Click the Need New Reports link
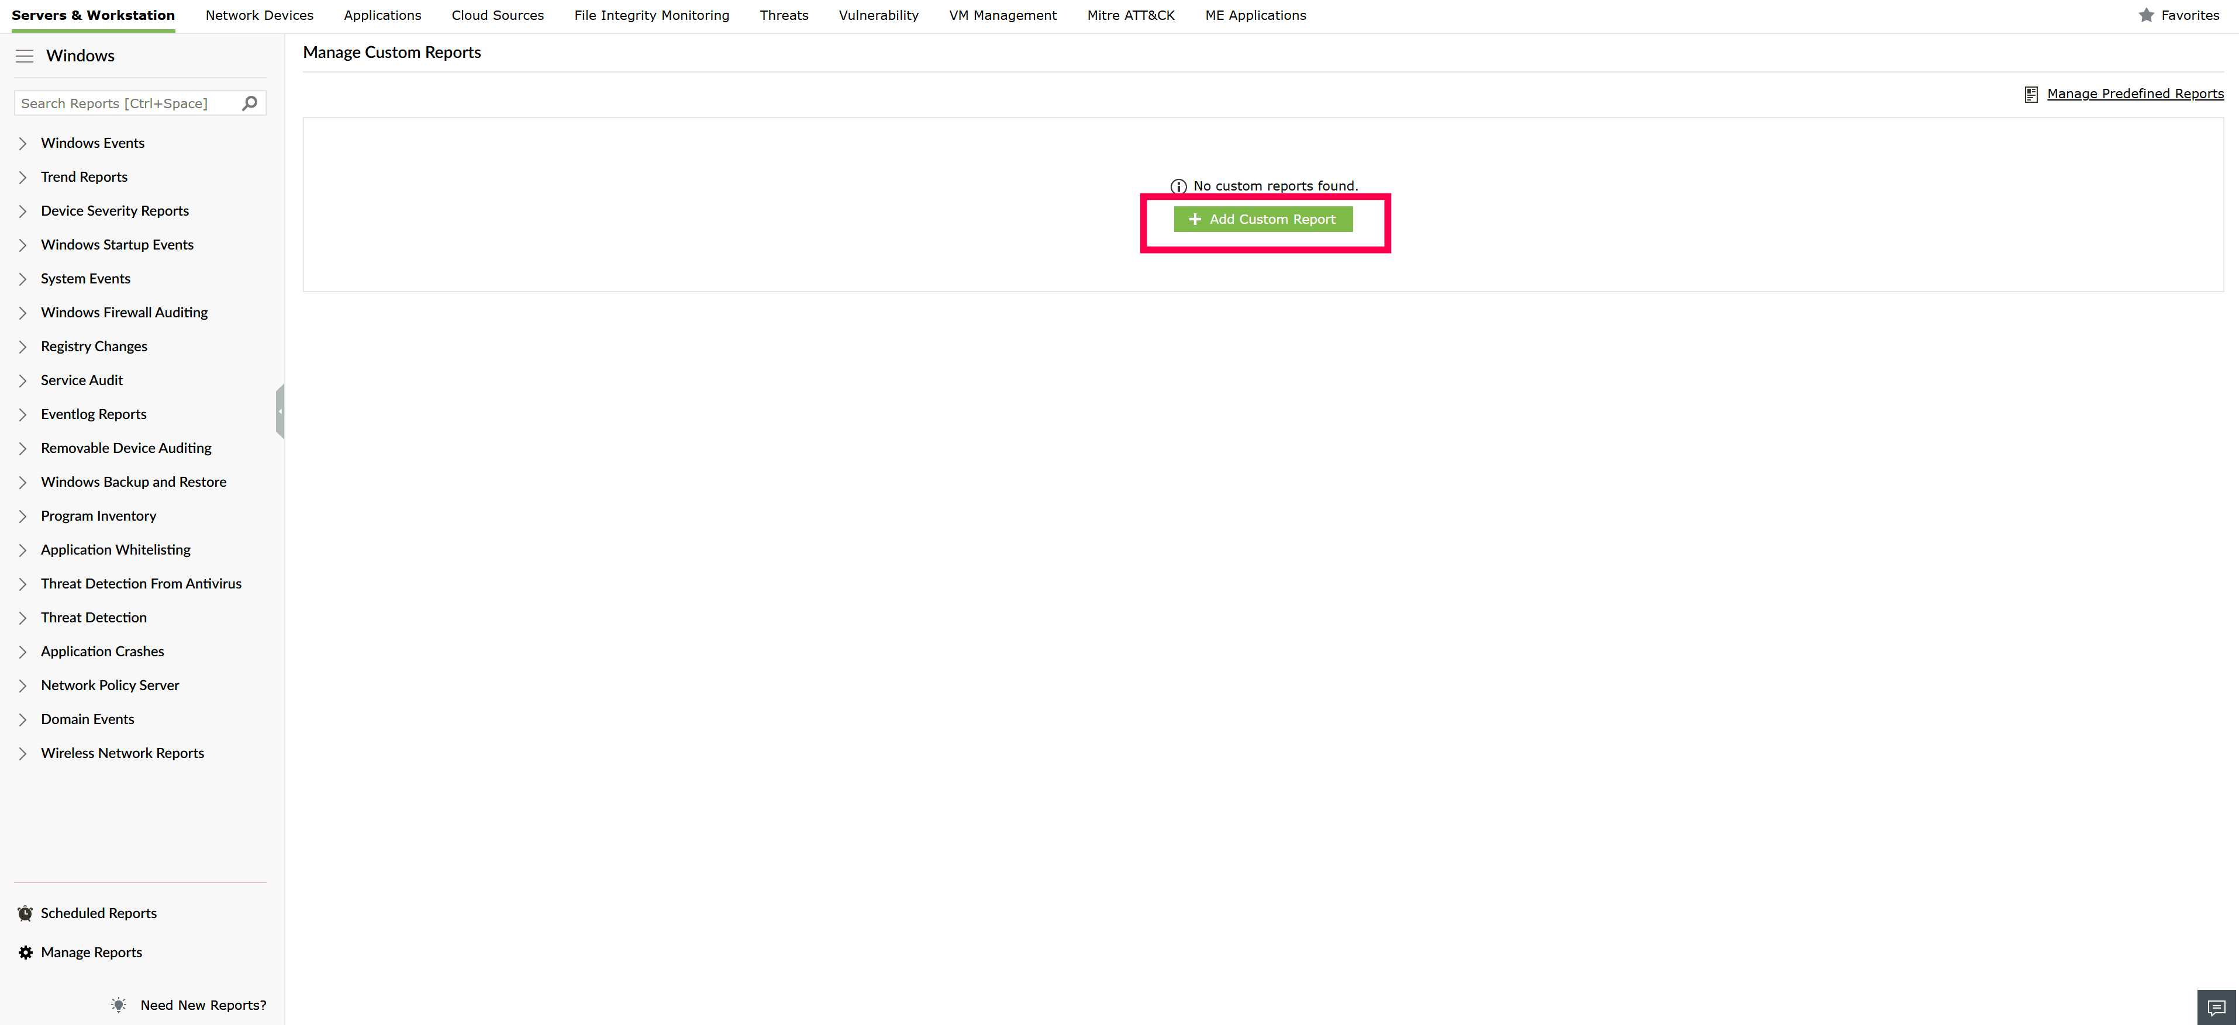Screen dimensions: 2239x1025 202,1005
